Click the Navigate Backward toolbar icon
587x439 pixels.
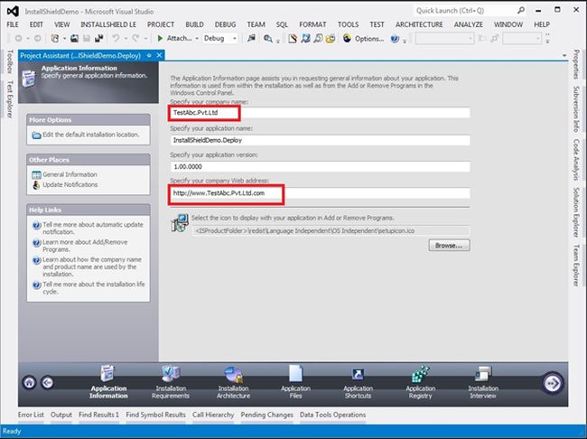pos(18,38)
